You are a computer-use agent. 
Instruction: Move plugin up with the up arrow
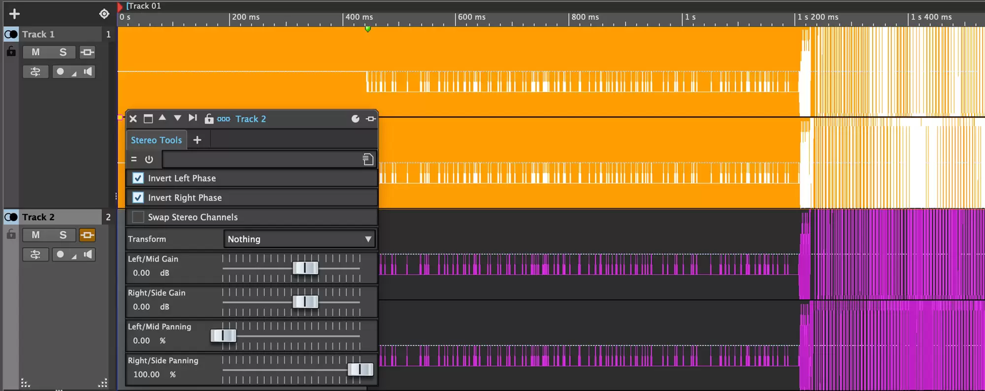coord(163,118)
